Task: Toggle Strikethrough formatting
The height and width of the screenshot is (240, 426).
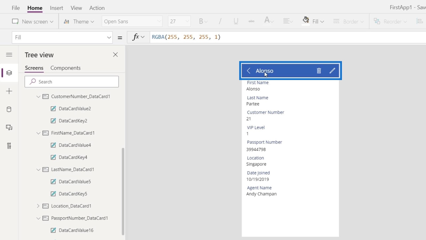Action: coord(251,21)
